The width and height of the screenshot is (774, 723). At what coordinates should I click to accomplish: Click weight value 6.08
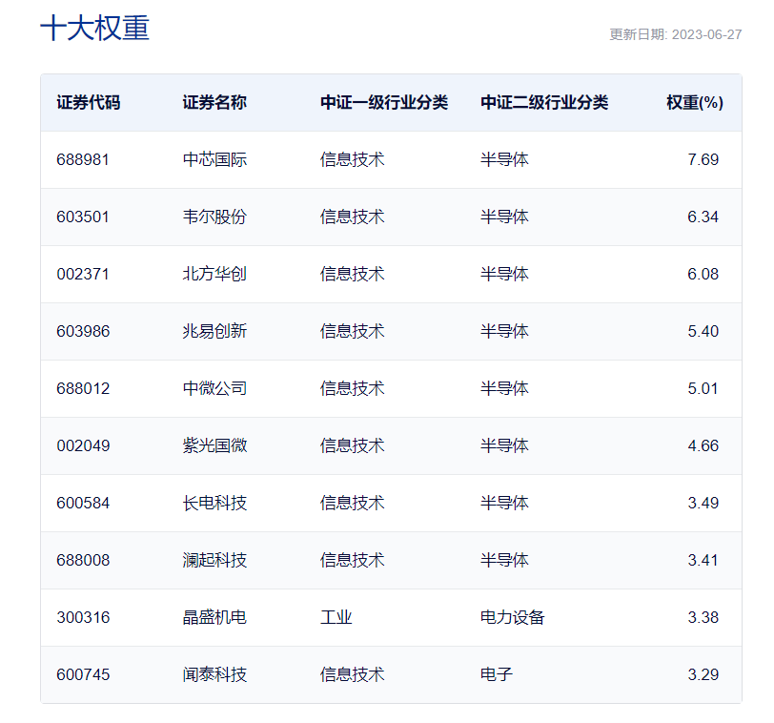point(703,275)
